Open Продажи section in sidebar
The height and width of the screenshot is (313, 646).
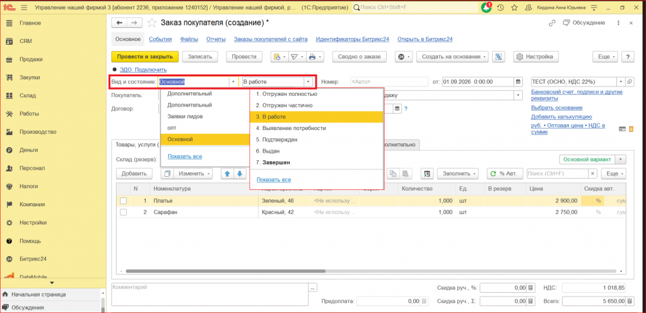pos(32,59)
